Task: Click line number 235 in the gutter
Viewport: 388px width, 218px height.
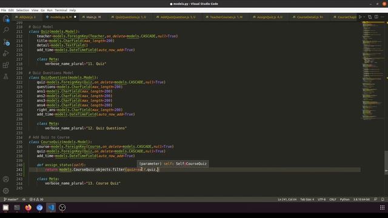Action: pos(19,142)
